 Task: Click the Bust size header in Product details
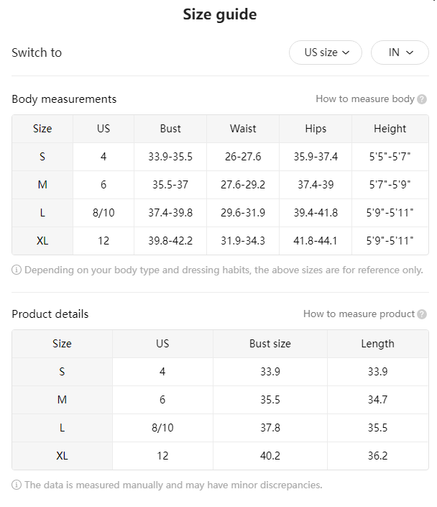(x=270, y=344)
